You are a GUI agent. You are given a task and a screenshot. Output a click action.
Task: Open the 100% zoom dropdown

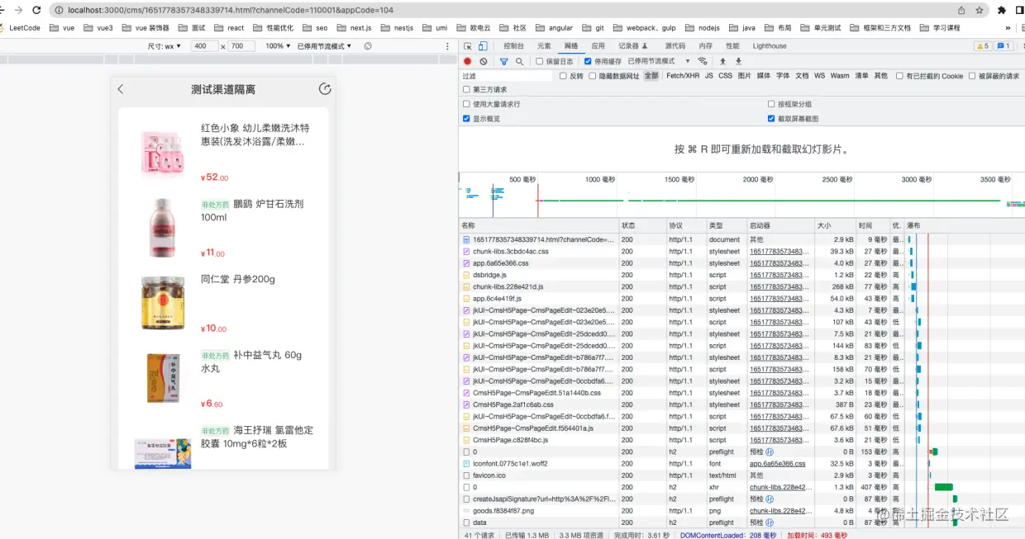coord(278,46)
